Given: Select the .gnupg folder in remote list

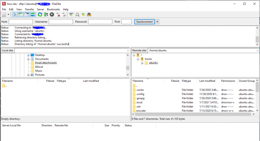Looking at the screenshot, I should (x=140, y=98).
